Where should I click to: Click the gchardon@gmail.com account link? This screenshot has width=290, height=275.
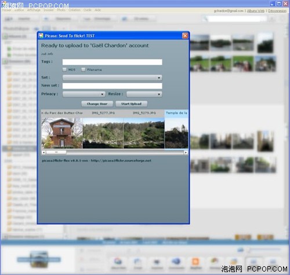point(229,11)
